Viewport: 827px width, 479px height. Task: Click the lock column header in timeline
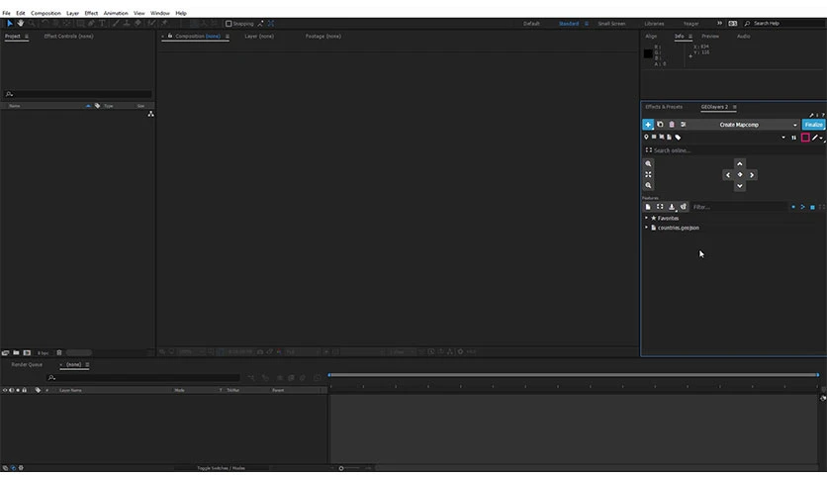25,390
